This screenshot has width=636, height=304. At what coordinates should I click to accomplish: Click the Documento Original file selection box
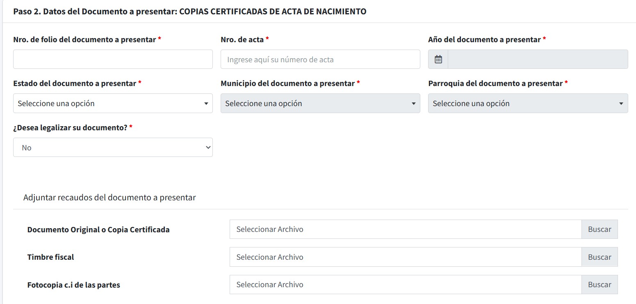point(405,229)
